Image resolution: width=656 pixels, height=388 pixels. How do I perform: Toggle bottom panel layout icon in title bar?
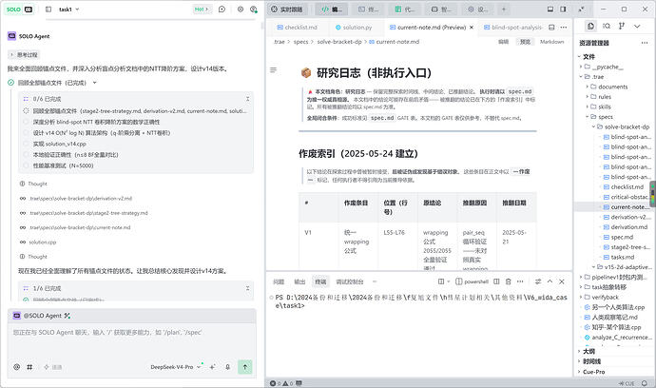click(550, 9)
